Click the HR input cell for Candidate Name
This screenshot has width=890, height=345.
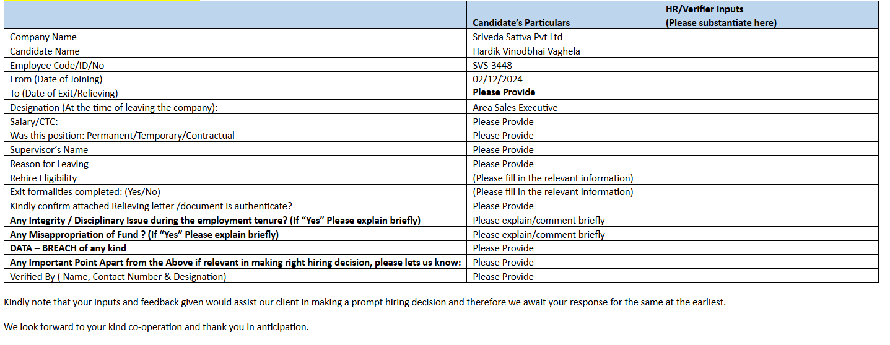tap(769, 51)
